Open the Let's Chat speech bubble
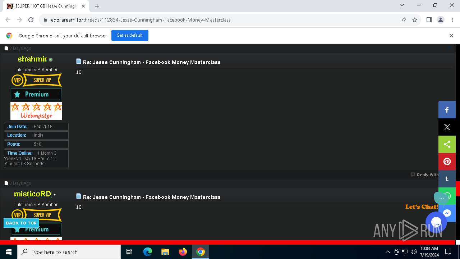Screen dimensions: 460x259 coord(441,198)
